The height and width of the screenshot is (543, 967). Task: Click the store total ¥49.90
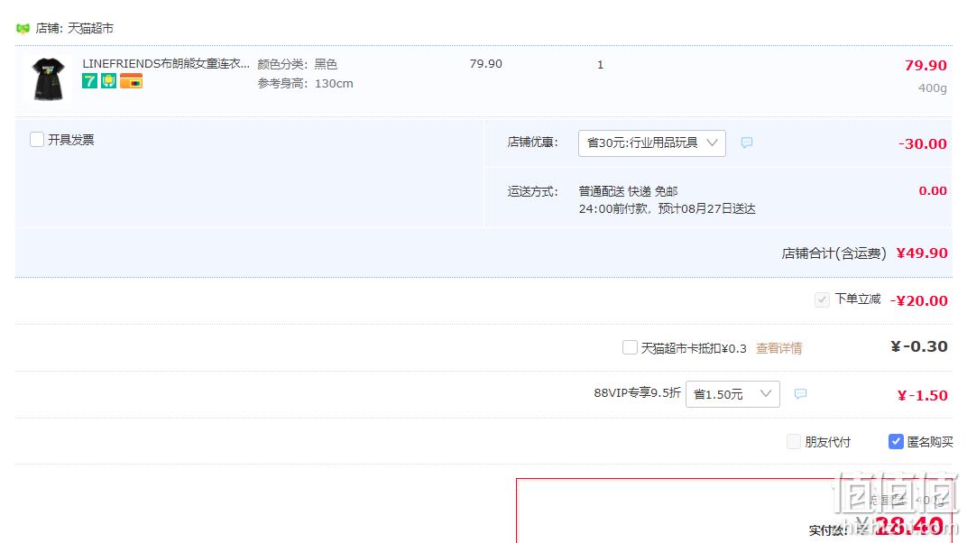(921, 253)
